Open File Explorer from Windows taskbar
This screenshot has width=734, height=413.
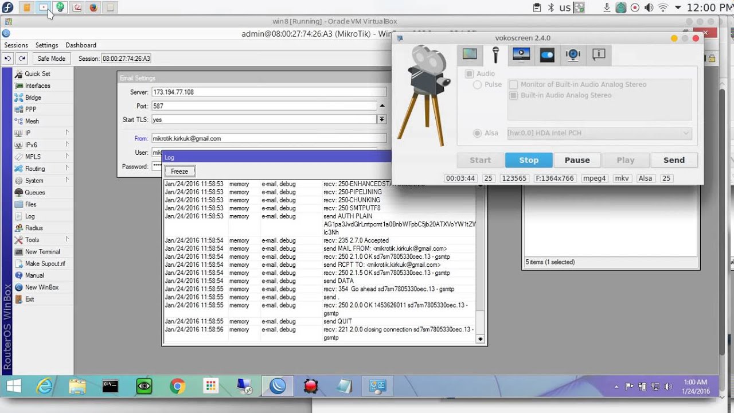click(x=77, y=387)
